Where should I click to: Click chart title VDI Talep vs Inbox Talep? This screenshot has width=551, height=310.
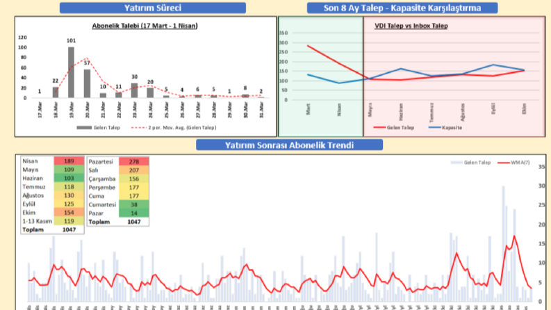pyautogui.click(x=411, y=26)
